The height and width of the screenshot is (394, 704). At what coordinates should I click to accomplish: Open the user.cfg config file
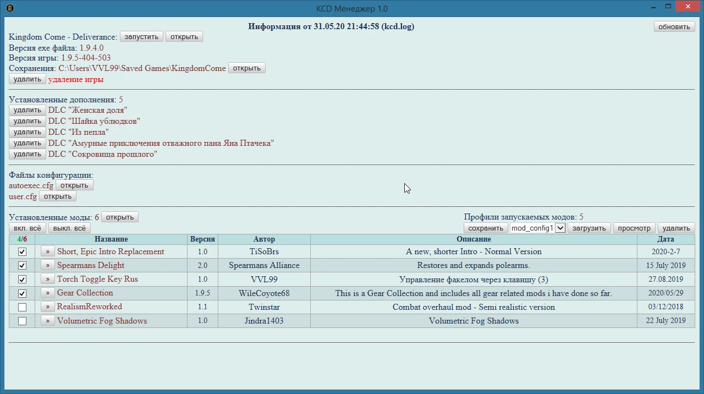click(57, 196)
